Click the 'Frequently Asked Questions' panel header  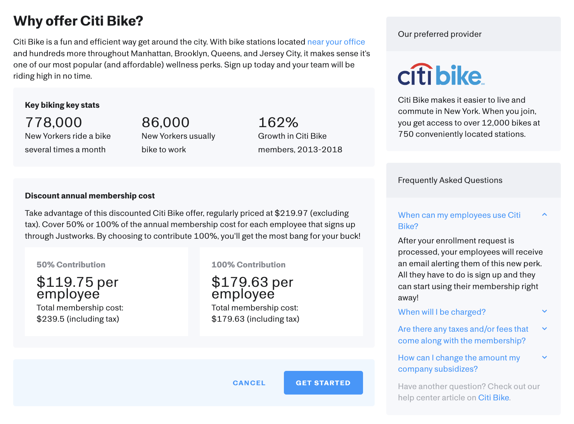tap(450, 180)
